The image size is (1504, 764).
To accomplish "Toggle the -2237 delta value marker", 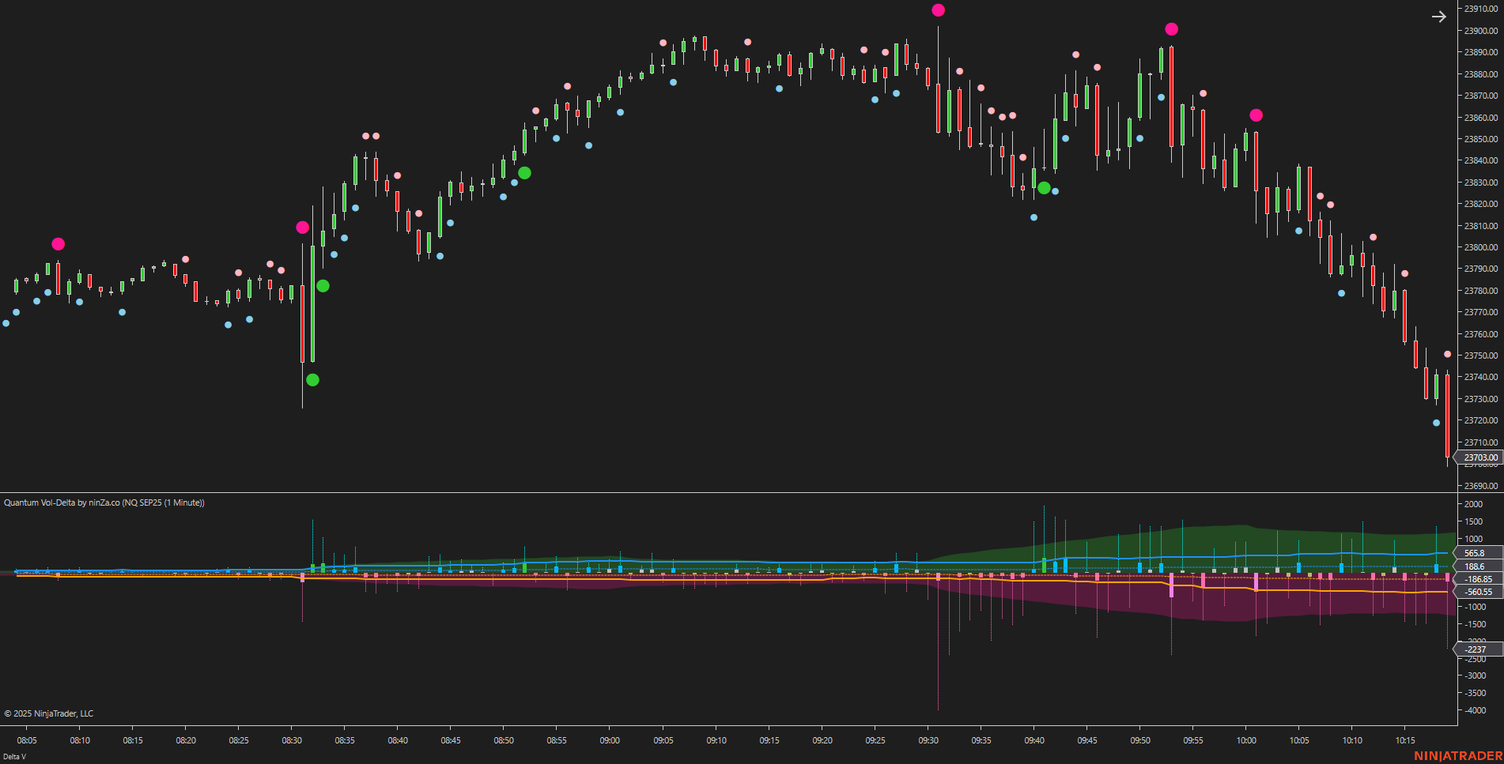I will pos(1476,649).
